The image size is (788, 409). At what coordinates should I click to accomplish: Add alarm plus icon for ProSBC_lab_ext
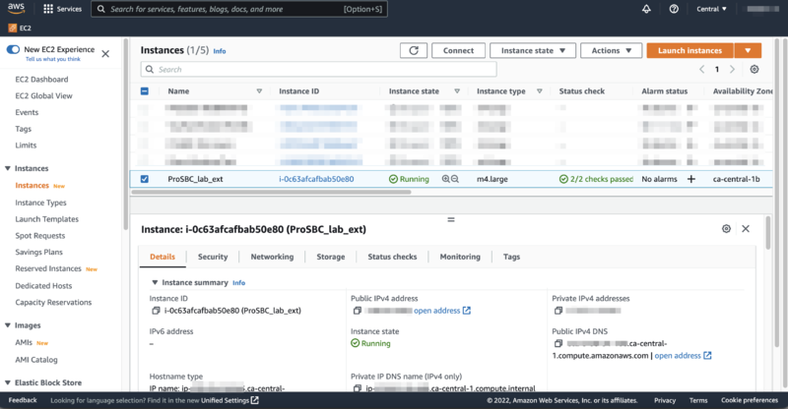click(x=691, y=179)
